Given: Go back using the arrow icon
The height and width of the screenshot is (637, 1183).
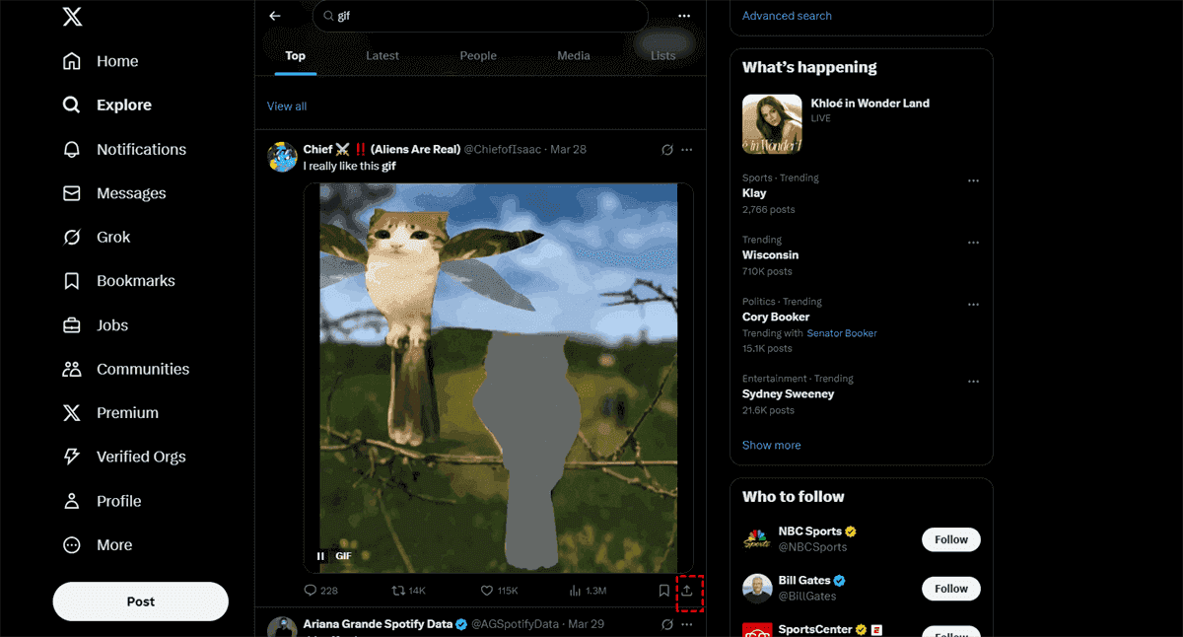Looking at the screenshot, I should click(x=275, y=16).
